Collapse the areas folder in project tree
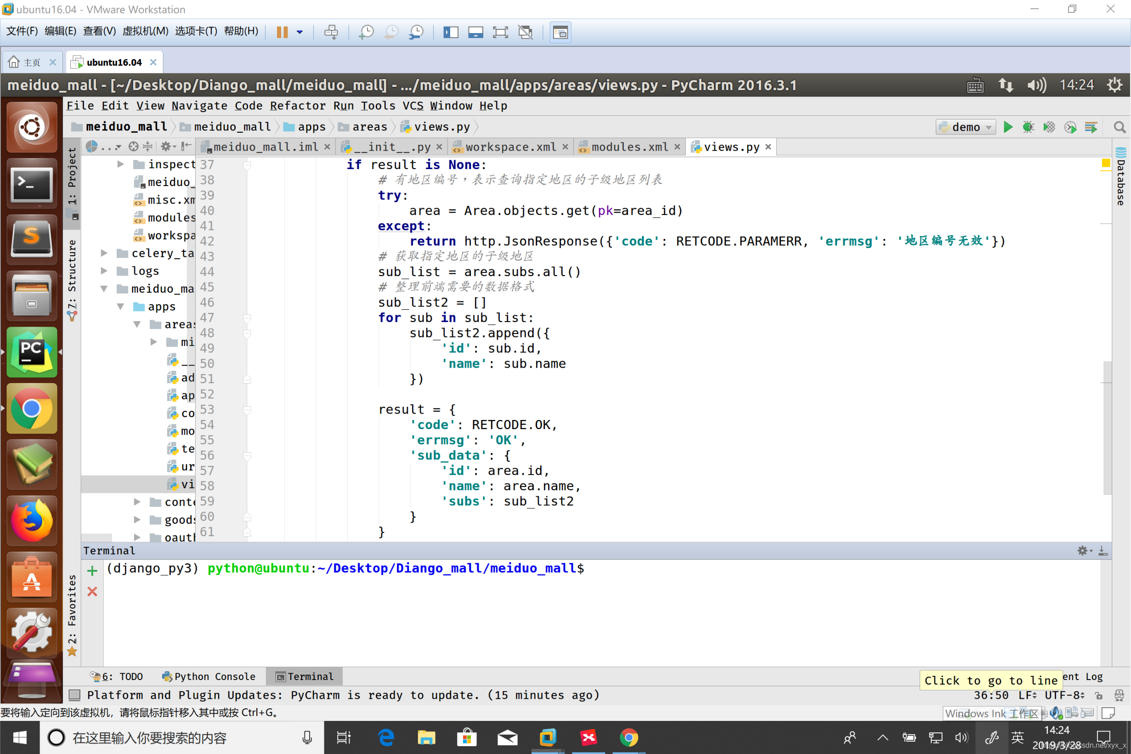Image resolution: width=1131 pixels, height=754 pixels. tap(137, 324)
